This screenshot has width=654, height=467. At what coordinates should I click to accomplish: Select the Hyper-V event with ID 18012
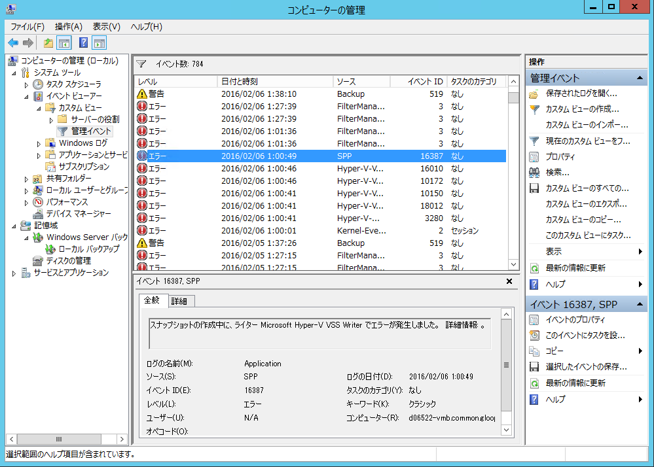point(320,206)
